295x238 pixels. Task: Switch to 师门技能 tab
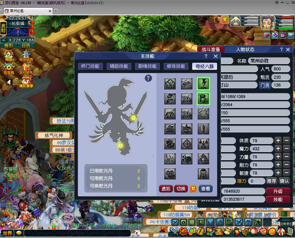click(x=90, y=66)
